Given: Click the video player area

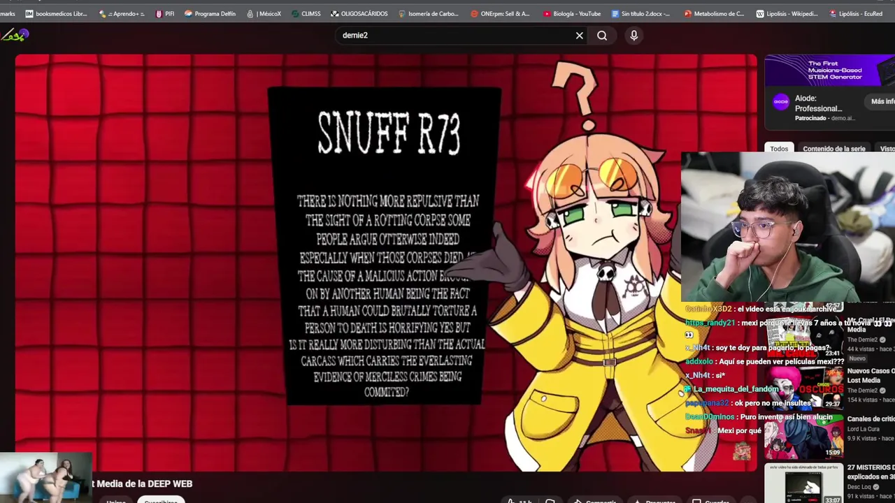Looking at the screenshot, I should [385, 263].
